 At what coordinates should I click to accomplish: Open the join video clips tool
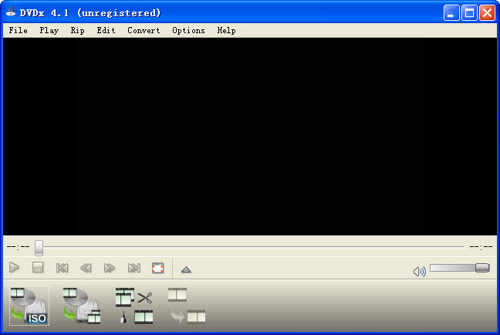pos(134,306)
